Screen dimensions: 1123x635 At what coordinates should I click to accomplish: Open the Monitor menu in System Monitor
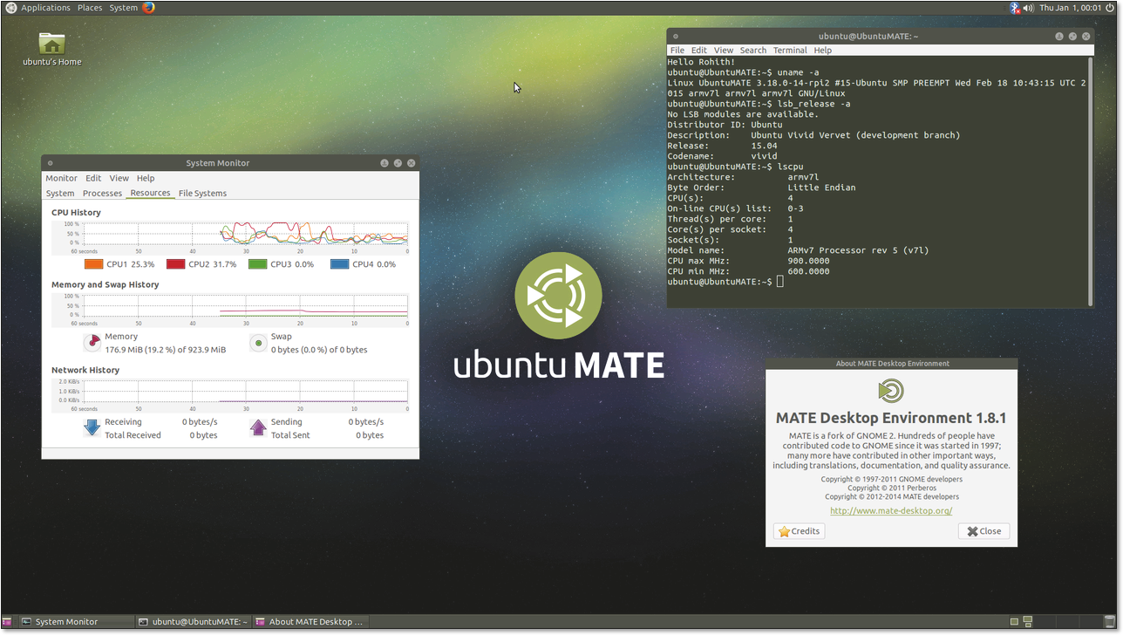click(62, 178)
